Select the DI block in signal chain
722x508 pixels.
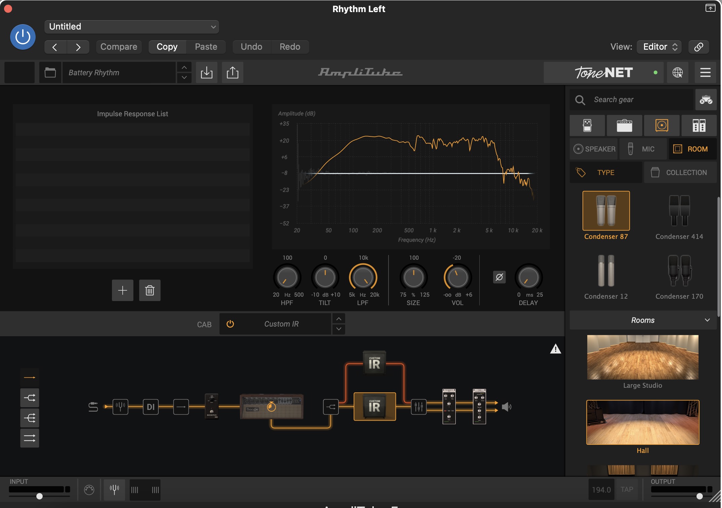coord(151,407)
